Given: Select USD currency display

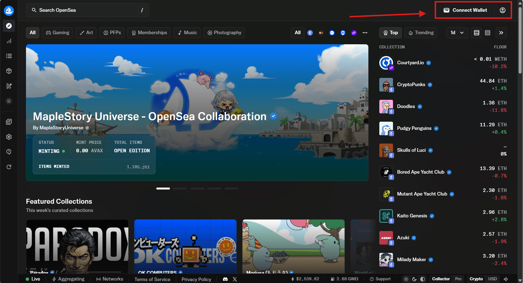Looking at the screenshot, I should (x=493, y=279).
